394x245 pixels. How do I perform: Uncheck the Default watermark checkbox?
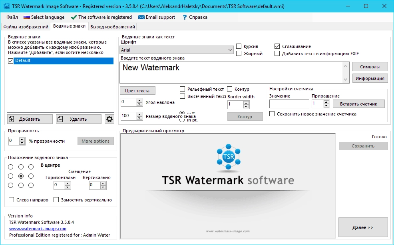pos(10,61)
